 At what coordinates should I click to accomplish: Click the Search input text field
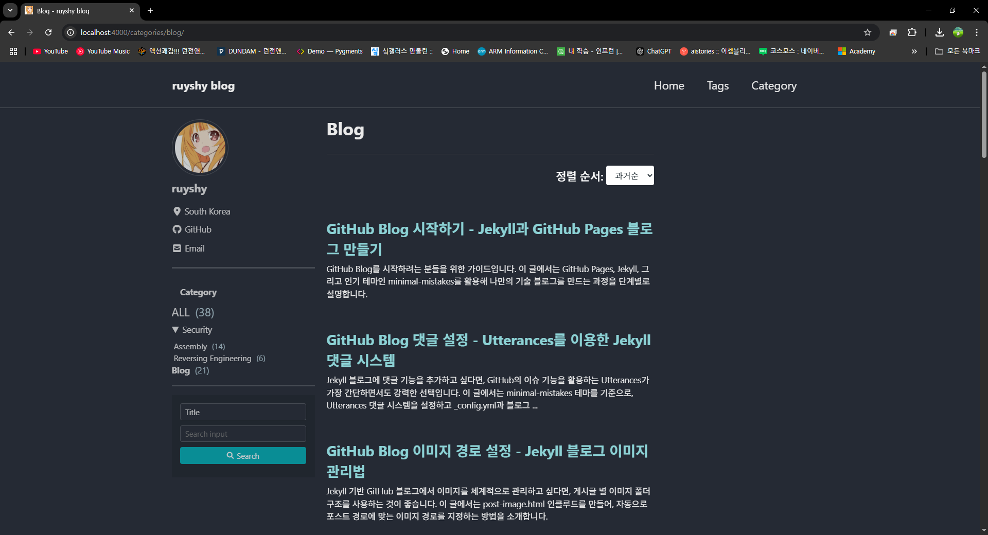coord(243,434)
